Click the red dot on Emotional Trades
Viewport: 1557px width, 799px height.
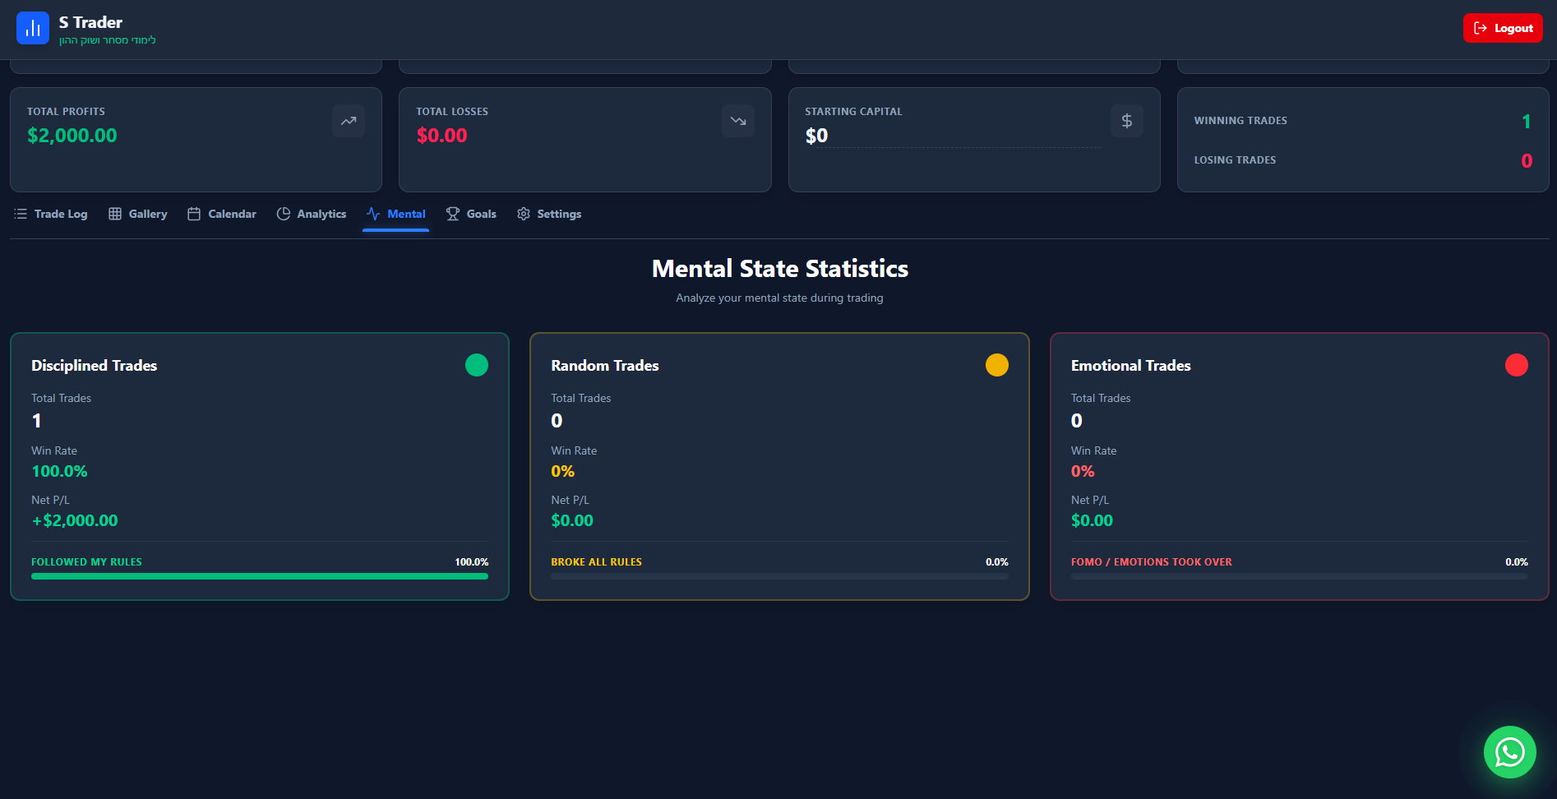(1517, 365)
